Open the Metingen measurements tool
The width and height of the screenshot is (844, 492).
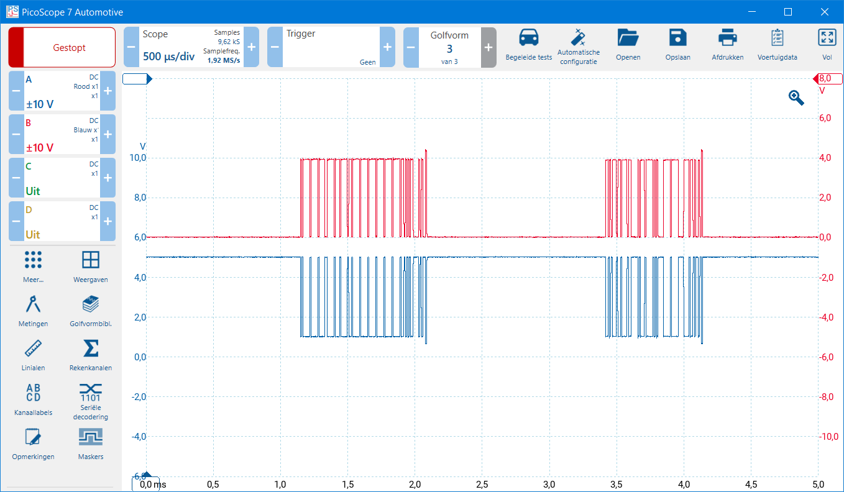[x=33, y=304]
